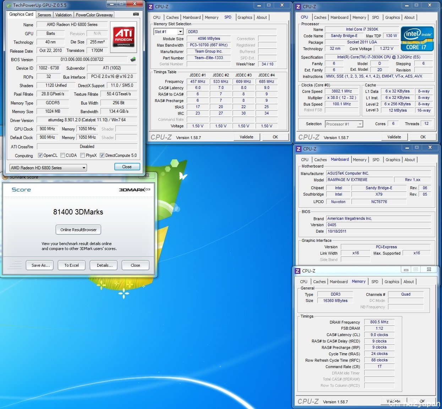Click Validate in the CPU-Z Processor window
This screenshot has width=442, height=409.
(394, 137)
